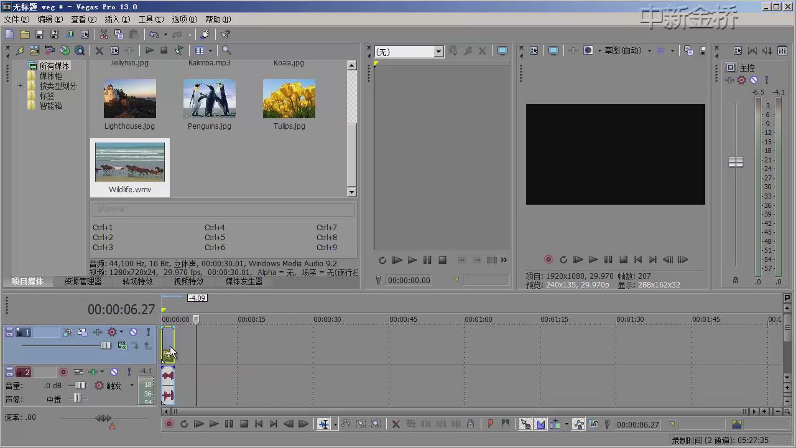The image size is (796, 448).
Task: Click the Undo arrow icon
Action: pyautogui.click(x=154, y=35)
